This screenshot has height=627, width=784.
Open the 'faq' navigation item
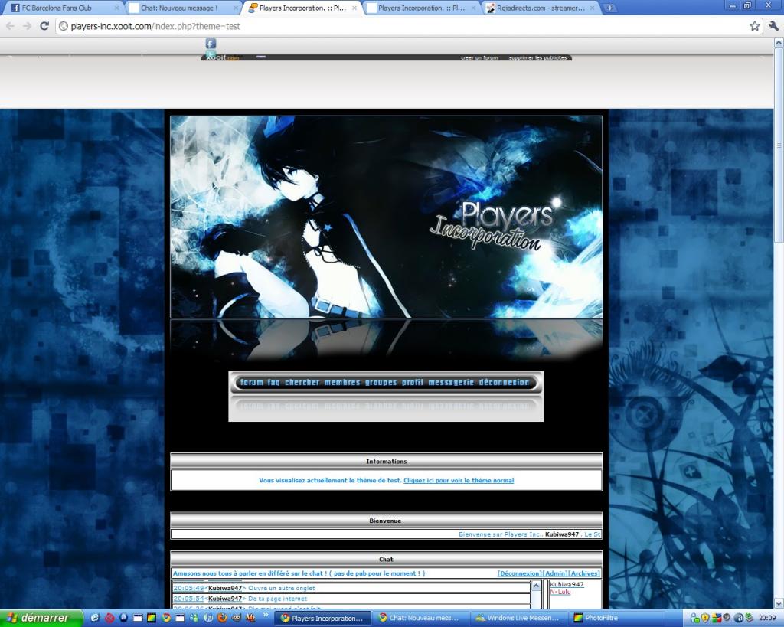(273, 383)
